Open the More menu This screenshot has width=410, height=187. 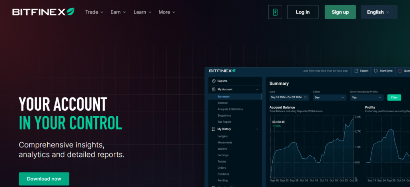[167, 12]
